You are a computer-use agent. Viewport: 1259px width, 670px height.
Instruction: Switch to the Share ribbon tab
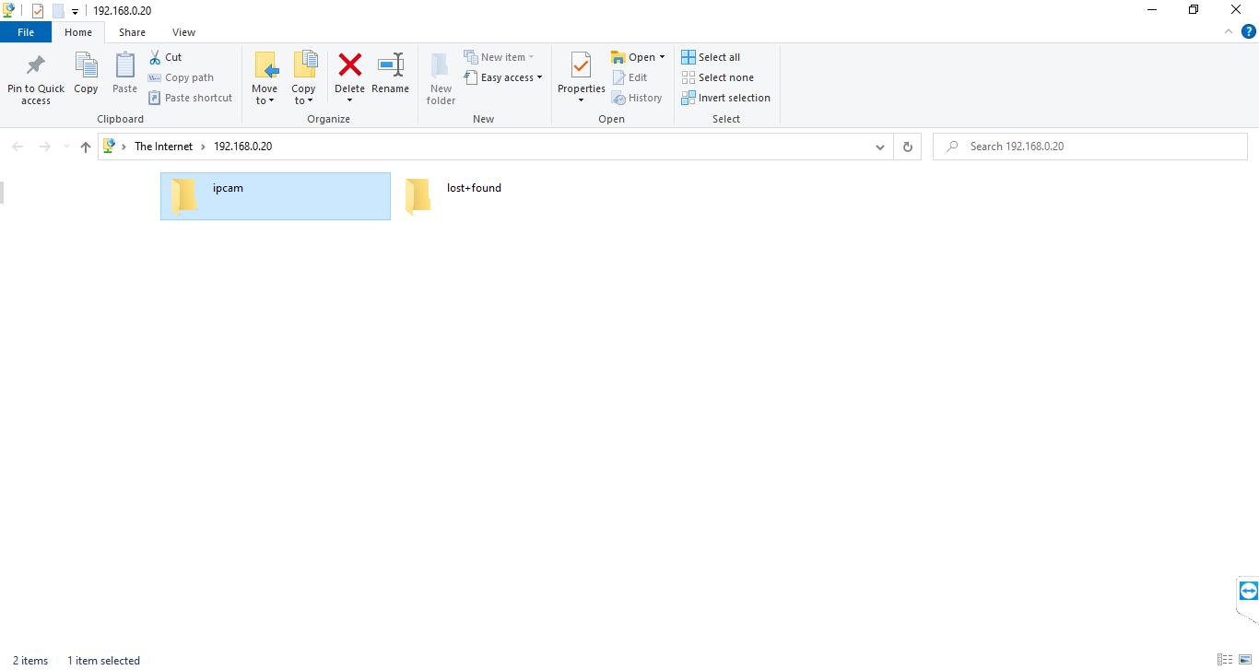(x=132, y=31)
